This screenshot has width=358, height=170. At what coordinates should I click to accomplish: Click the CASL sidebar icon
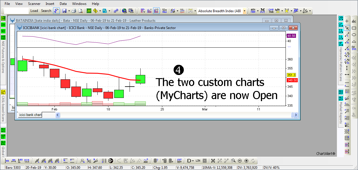(x=3, y=92)
